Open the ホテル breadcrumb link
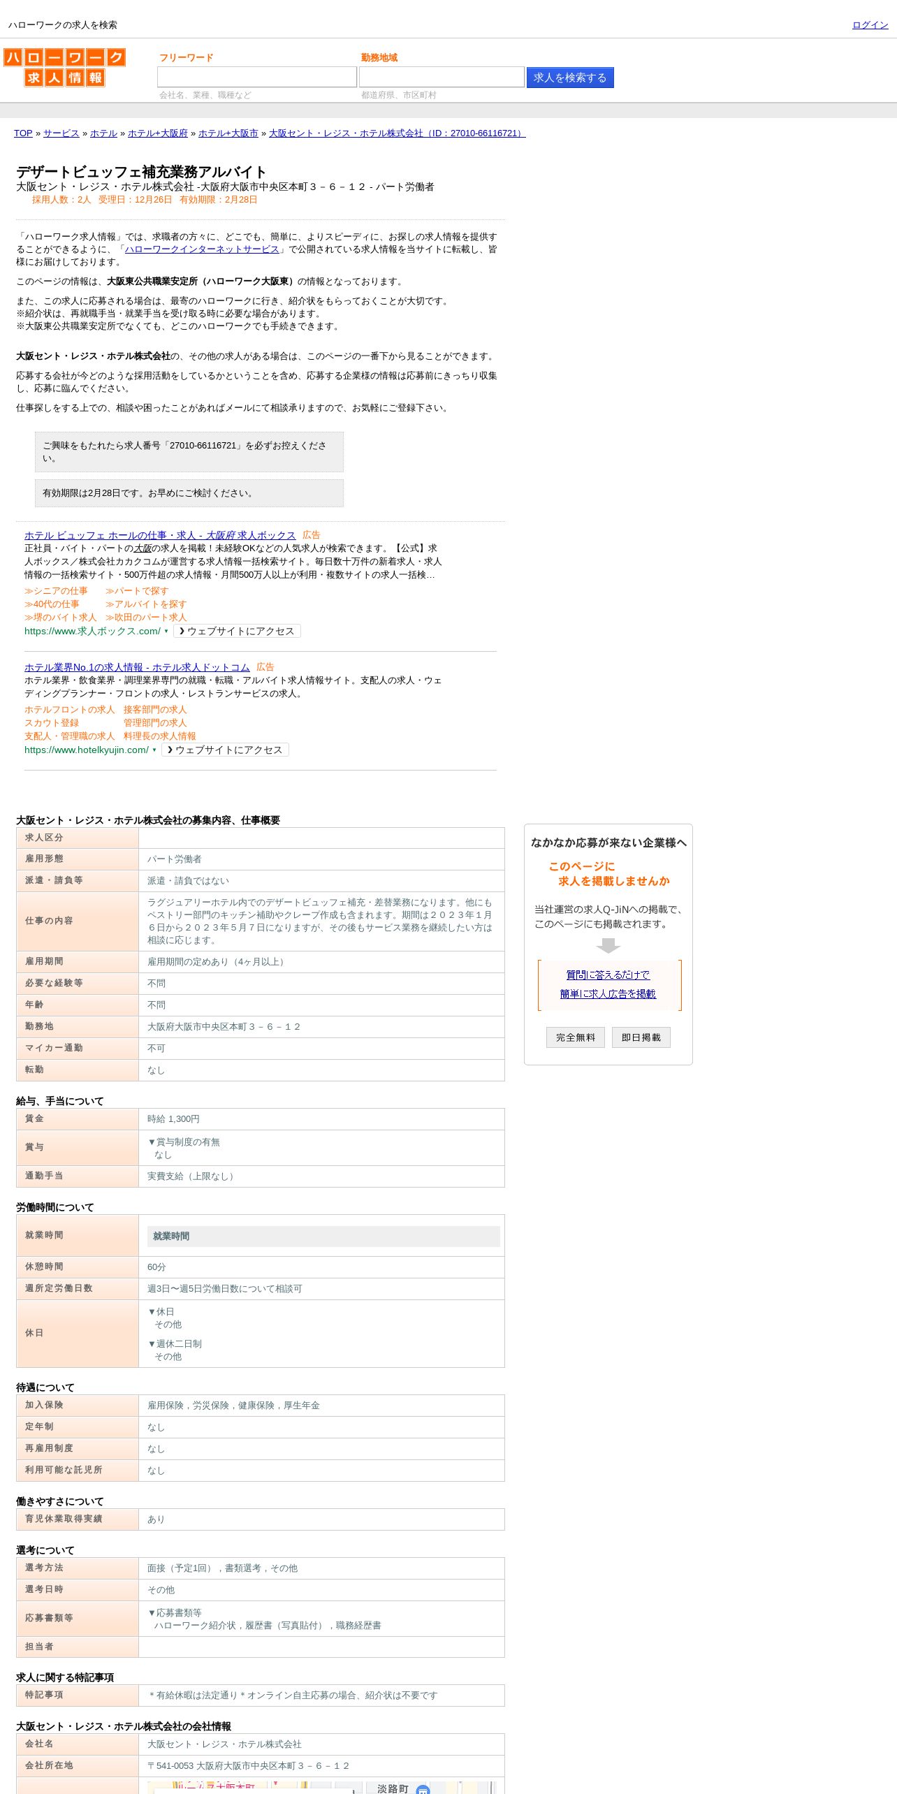Image resolution: width=897 pixels, height=1794 pixels. (103, 133)
